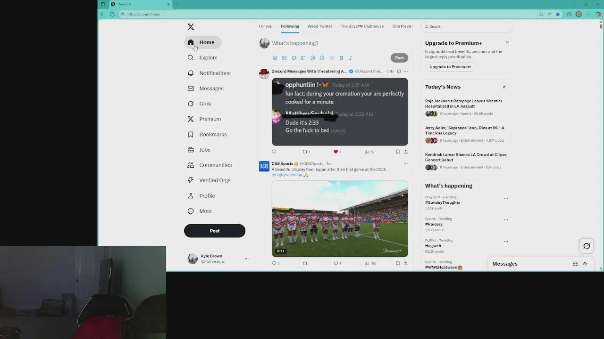This screenshot has height=339, width=604.
Task: Open Verified Orgs in sidebar
Action: point(209,180)
